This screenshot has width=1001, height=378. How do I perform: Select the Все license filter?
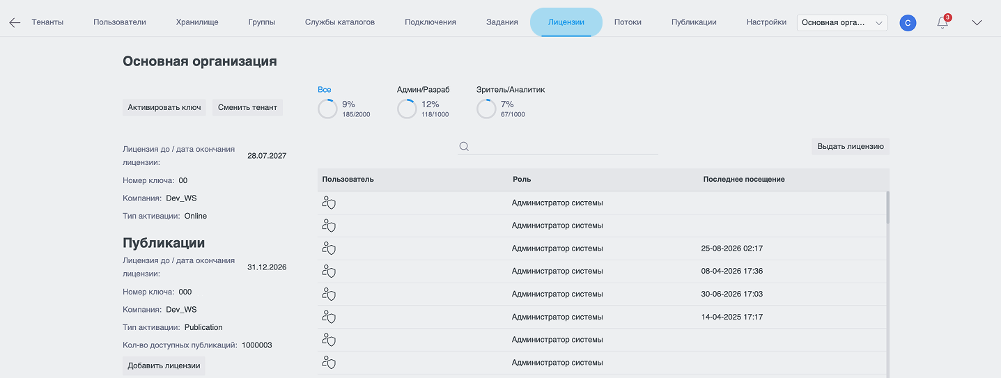(325, 90)
